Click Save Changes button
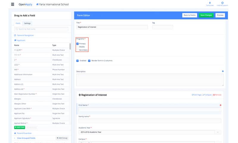This screenshot has height=143, width=238. coord(206,15)
